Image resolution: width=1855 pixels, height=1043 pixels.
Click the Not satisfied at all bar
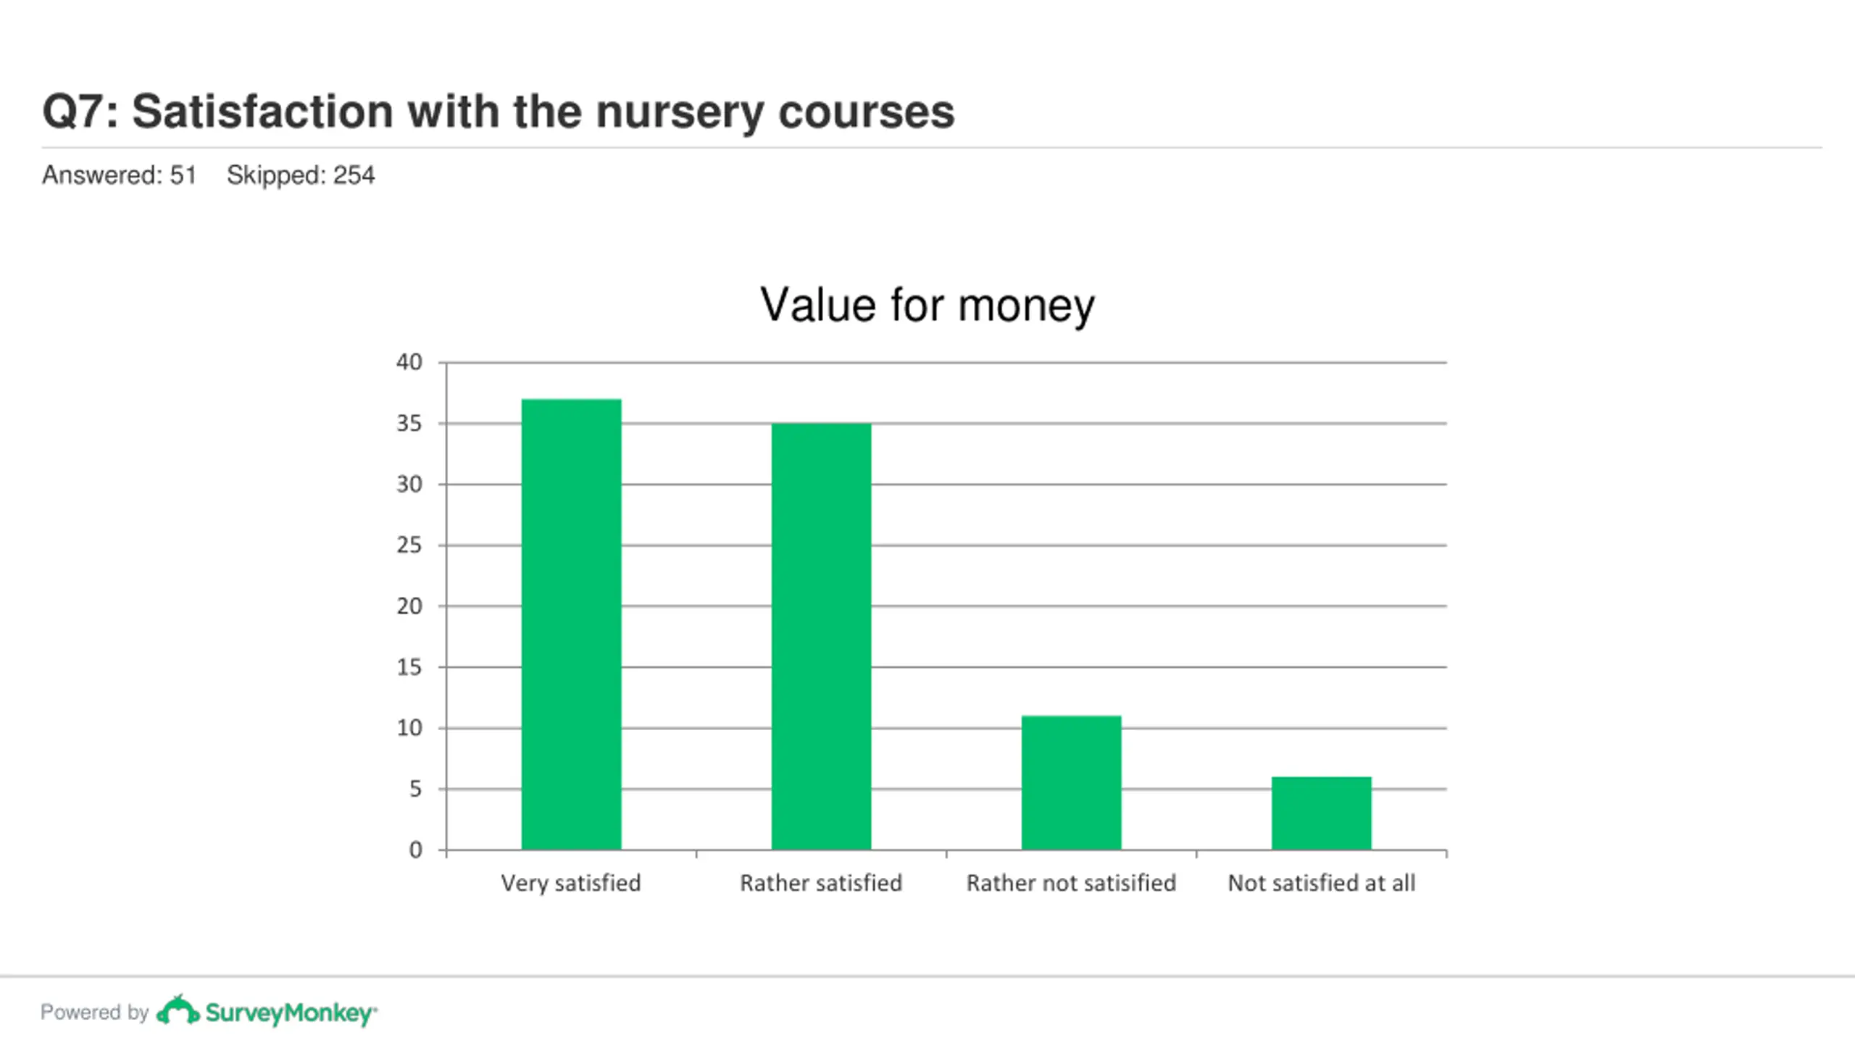[1321, 813]
